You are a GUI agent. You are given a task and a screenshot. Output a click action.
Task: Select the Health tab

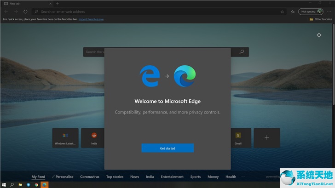click(x=231, y=177)
